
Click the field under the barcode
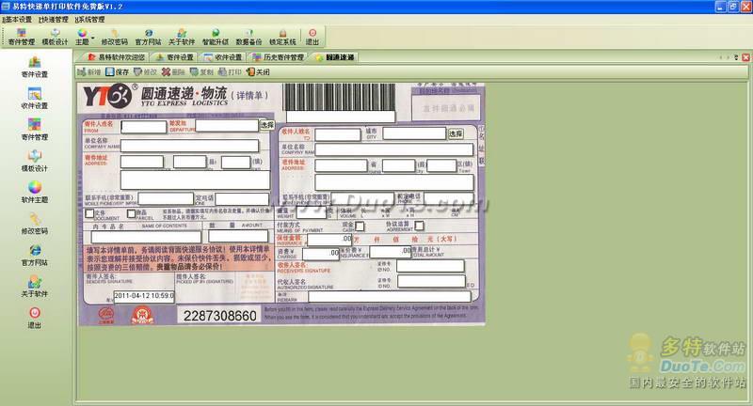pyautogui.click(x=341, y=117)
